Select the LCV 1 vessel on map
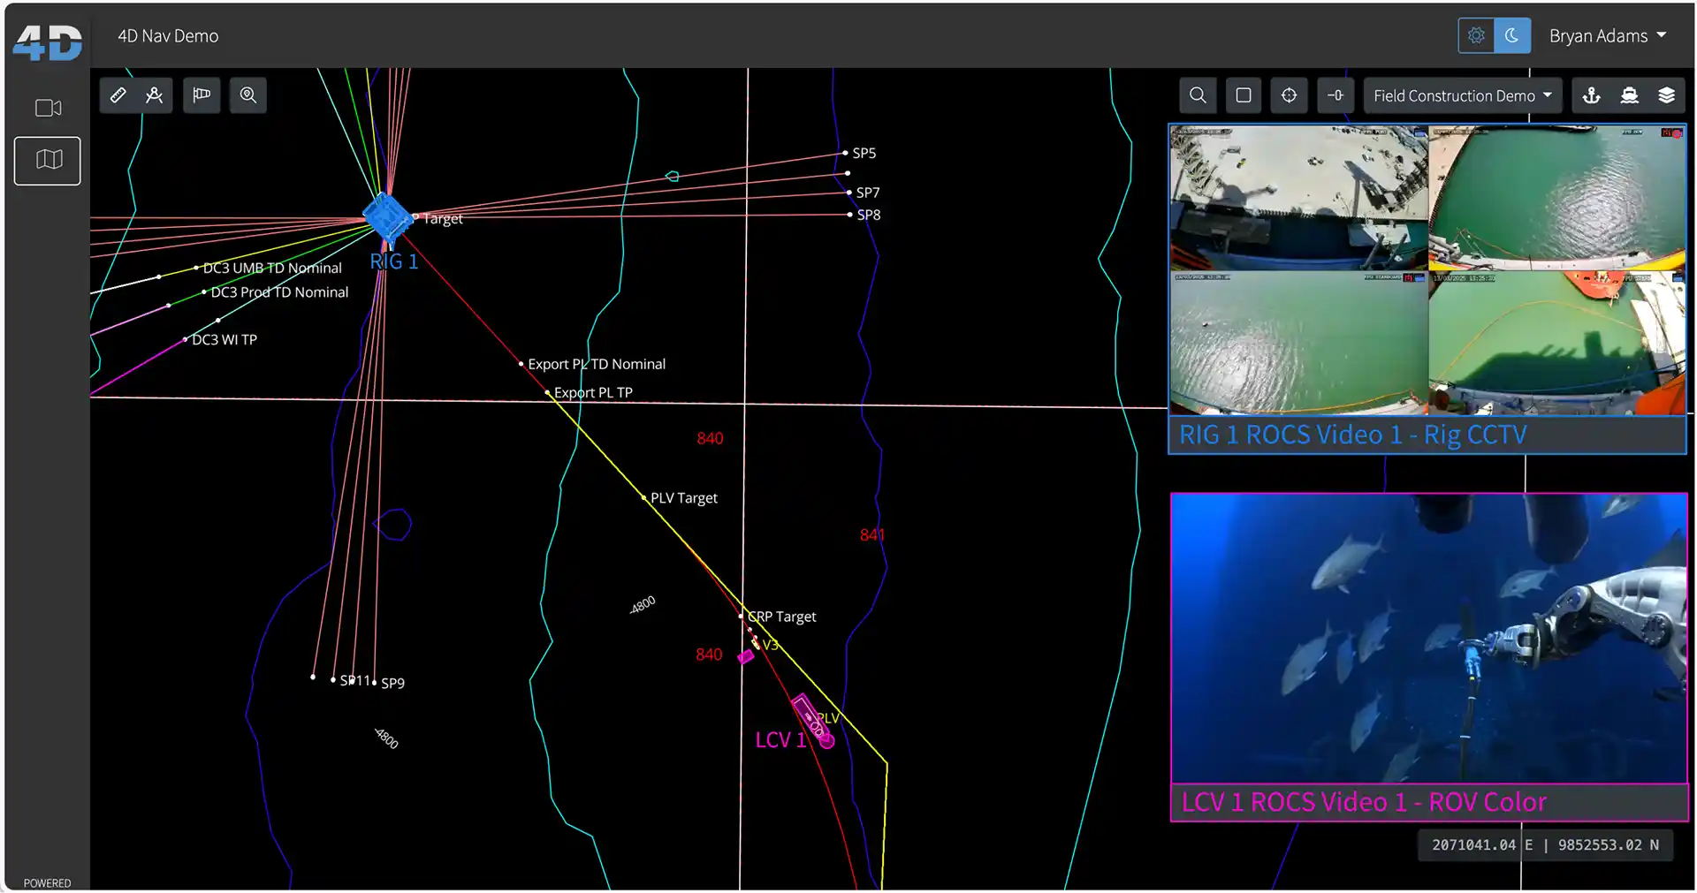This screenshot has width=1697, height=893. (x=812, y=719)
